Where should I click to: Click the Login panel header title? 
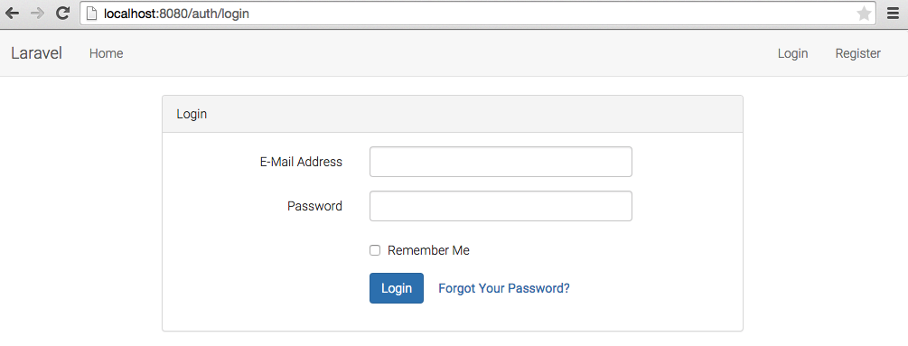click(192, 114)
